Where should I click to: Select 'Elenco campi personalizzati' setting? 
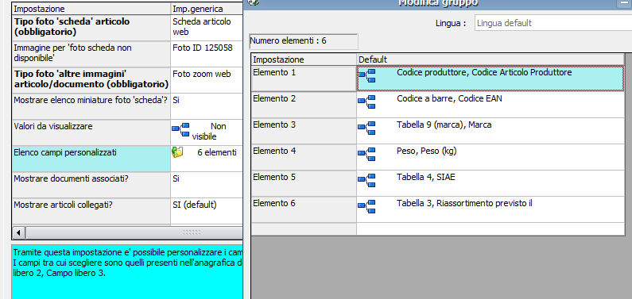(x=91, y=159)
